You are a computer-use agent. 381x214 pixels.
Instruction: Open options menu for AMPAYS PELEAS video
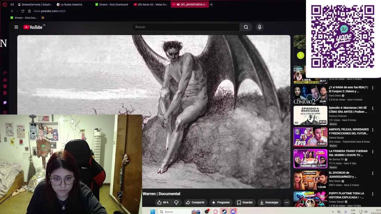372,130
